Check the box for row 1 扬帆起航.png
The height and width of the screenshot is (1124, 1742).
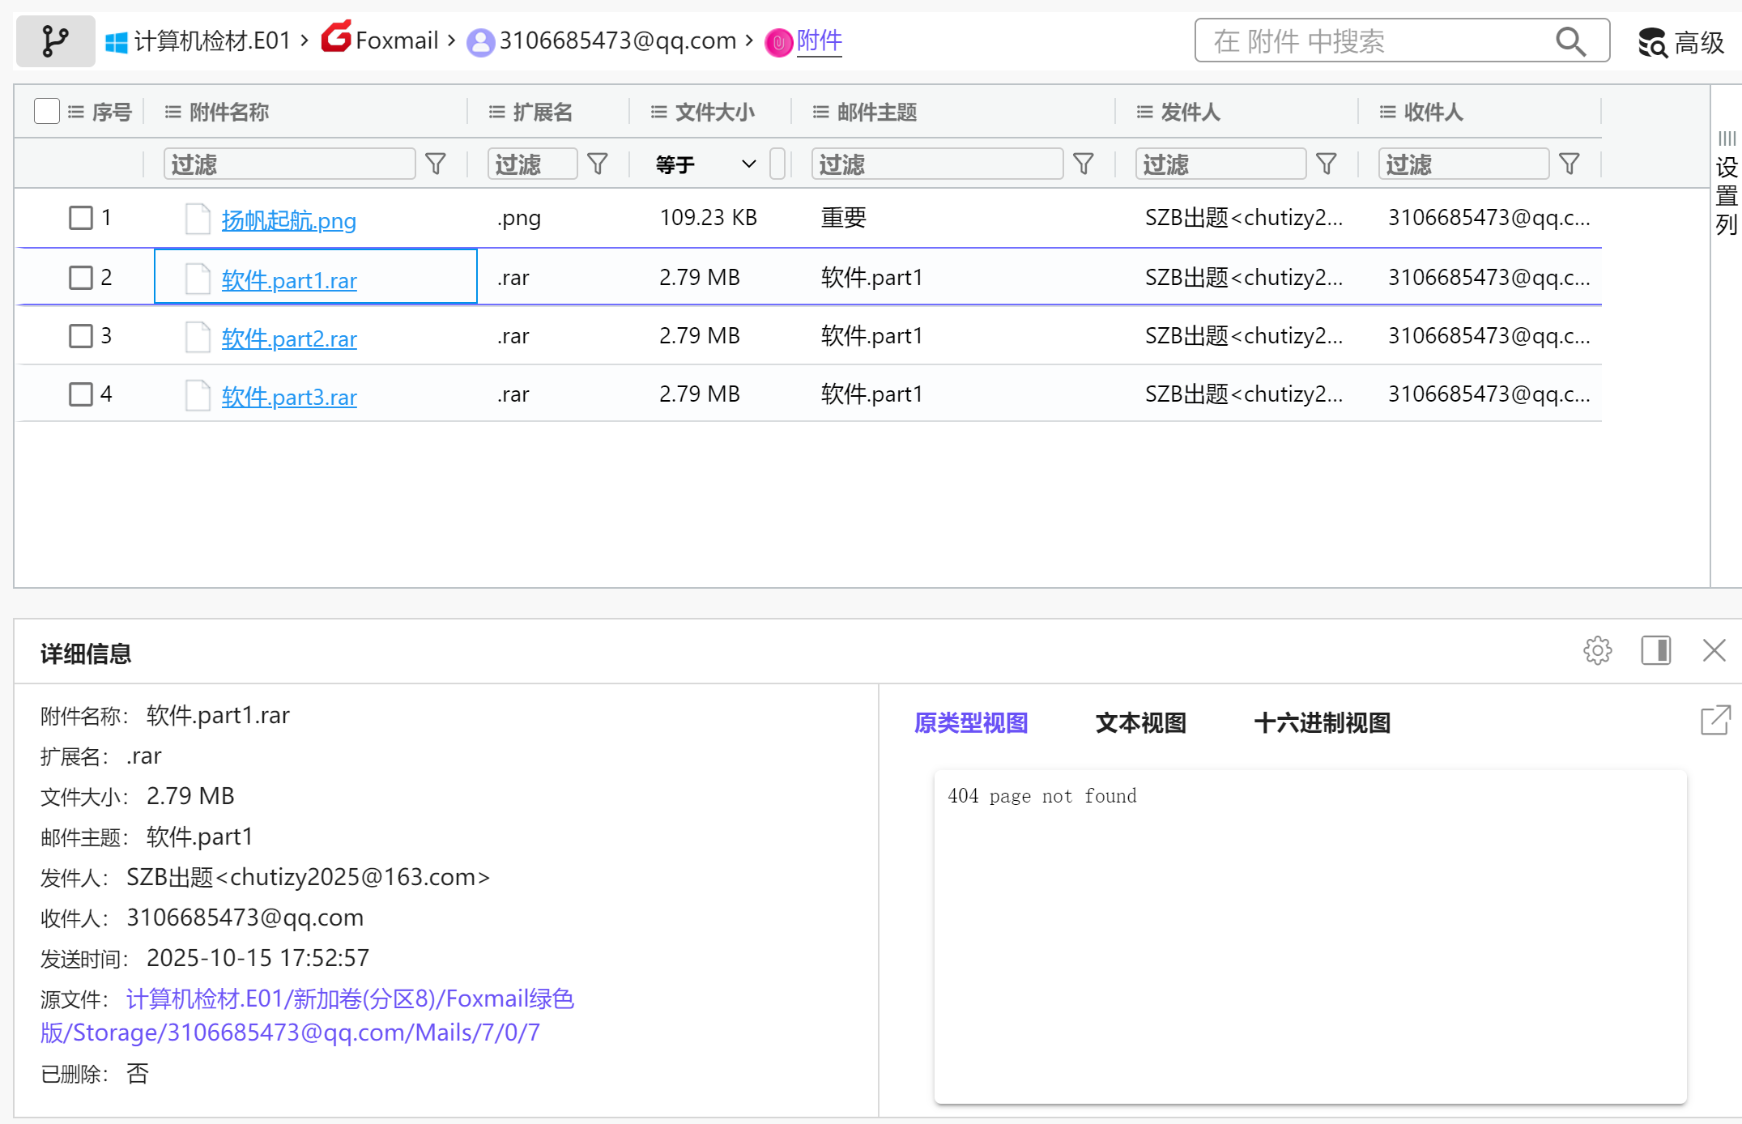point(81,218)
